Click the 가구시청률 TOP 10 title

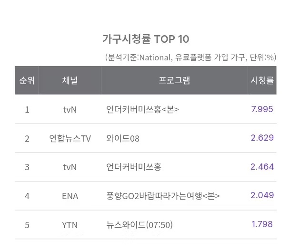(x=146, y=38)
